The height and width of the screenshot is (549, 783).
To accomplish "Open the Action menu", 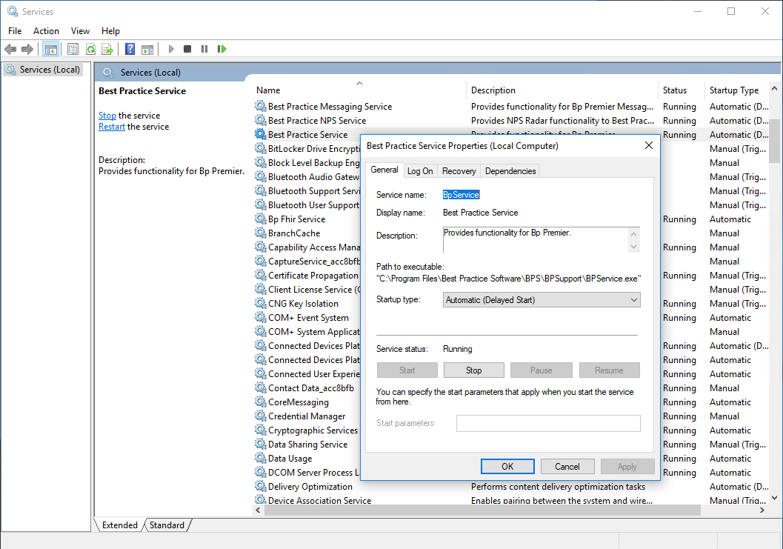I will tap(46, 31).
